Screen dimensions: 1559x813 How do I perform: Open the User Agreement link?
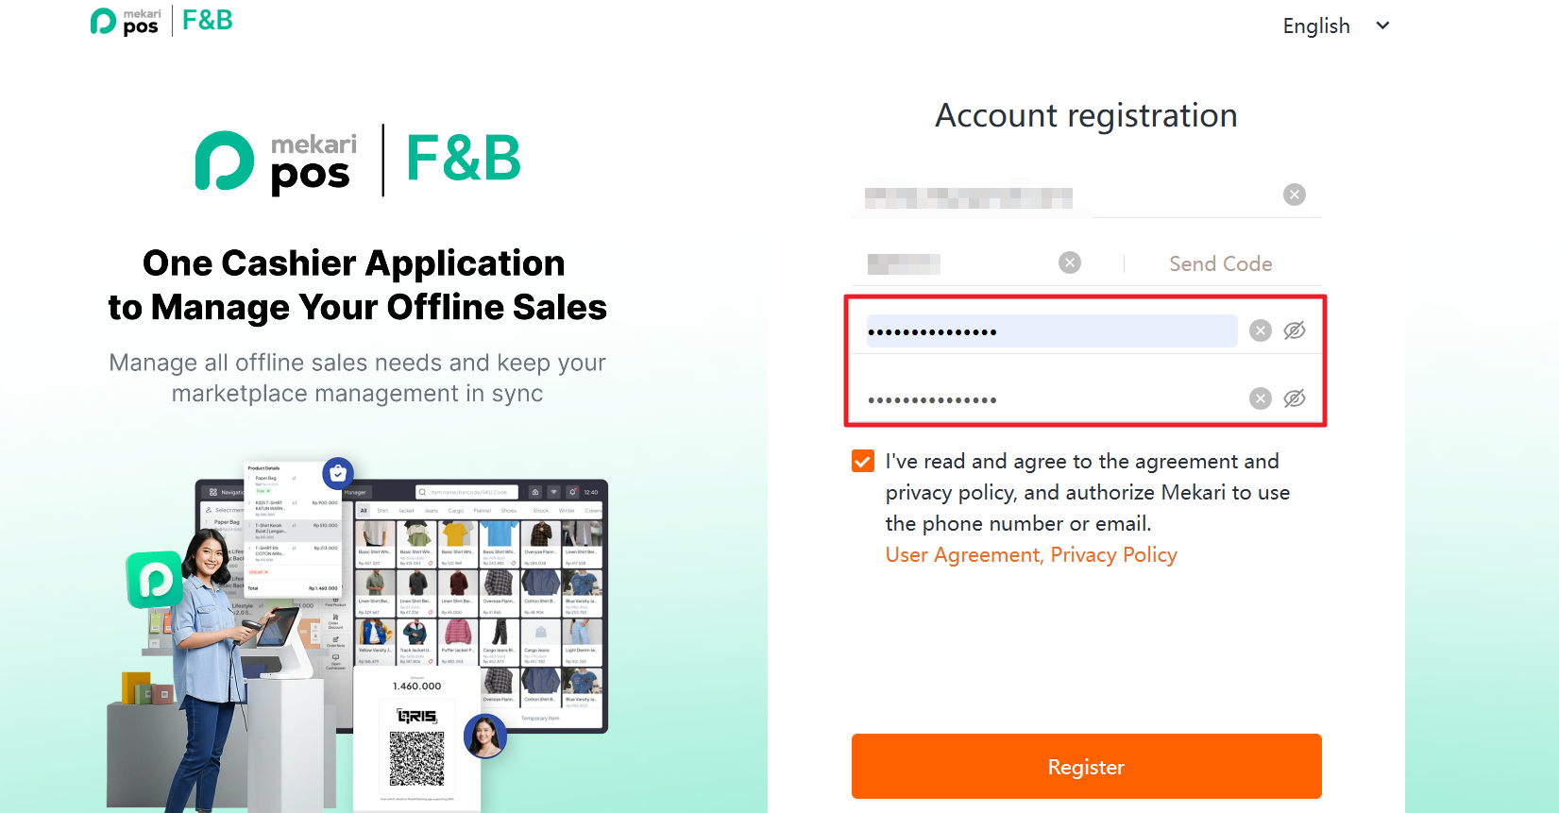(x=962, y=555)
